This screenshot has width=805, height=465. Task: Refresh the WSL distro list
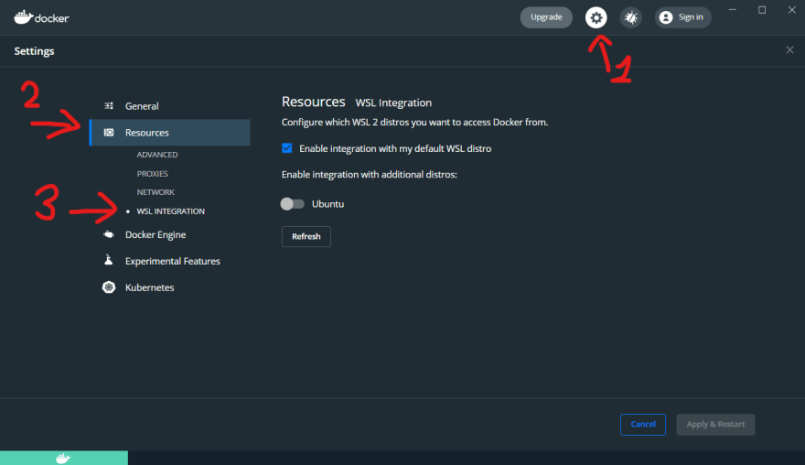306,236
